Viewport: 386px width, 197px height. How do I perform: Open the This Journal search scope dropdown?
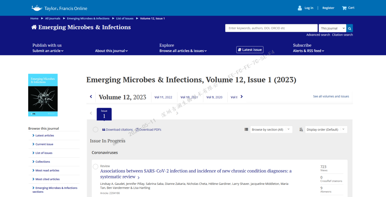(x=332, y=28)
